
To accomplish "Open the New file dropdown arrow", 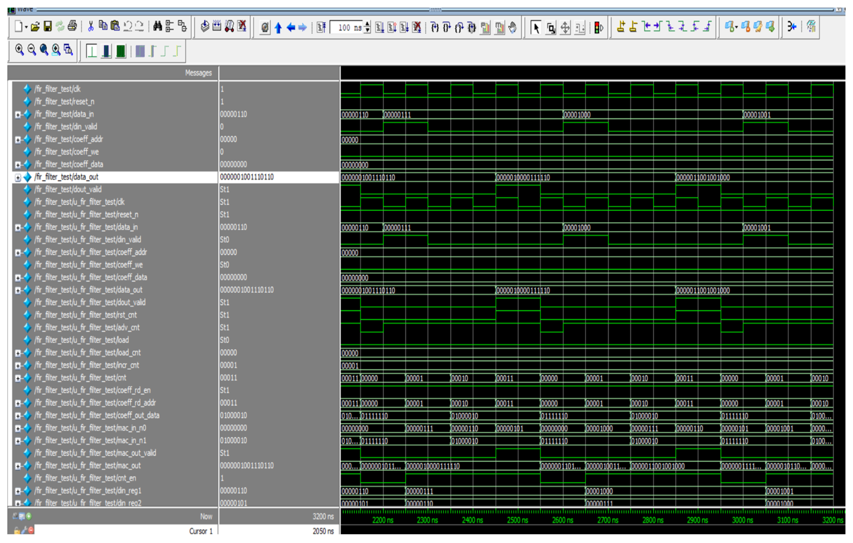I will click(26, 27).
